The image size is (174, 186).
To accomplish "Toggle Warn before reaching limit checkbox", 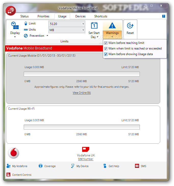I will [106, 43].
